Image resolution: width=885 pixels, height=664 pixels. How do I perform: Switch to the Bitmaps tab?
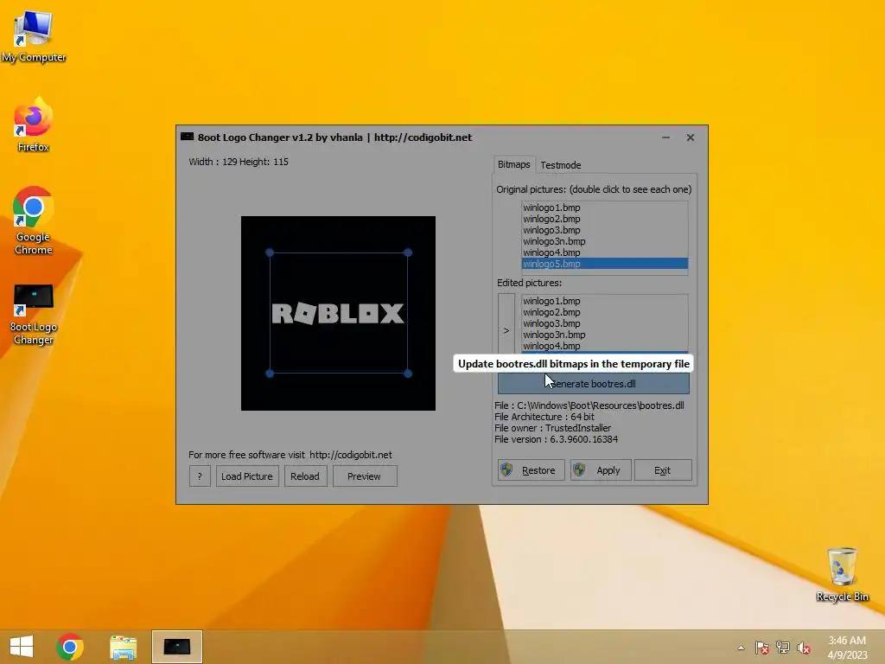coord(513,164)
